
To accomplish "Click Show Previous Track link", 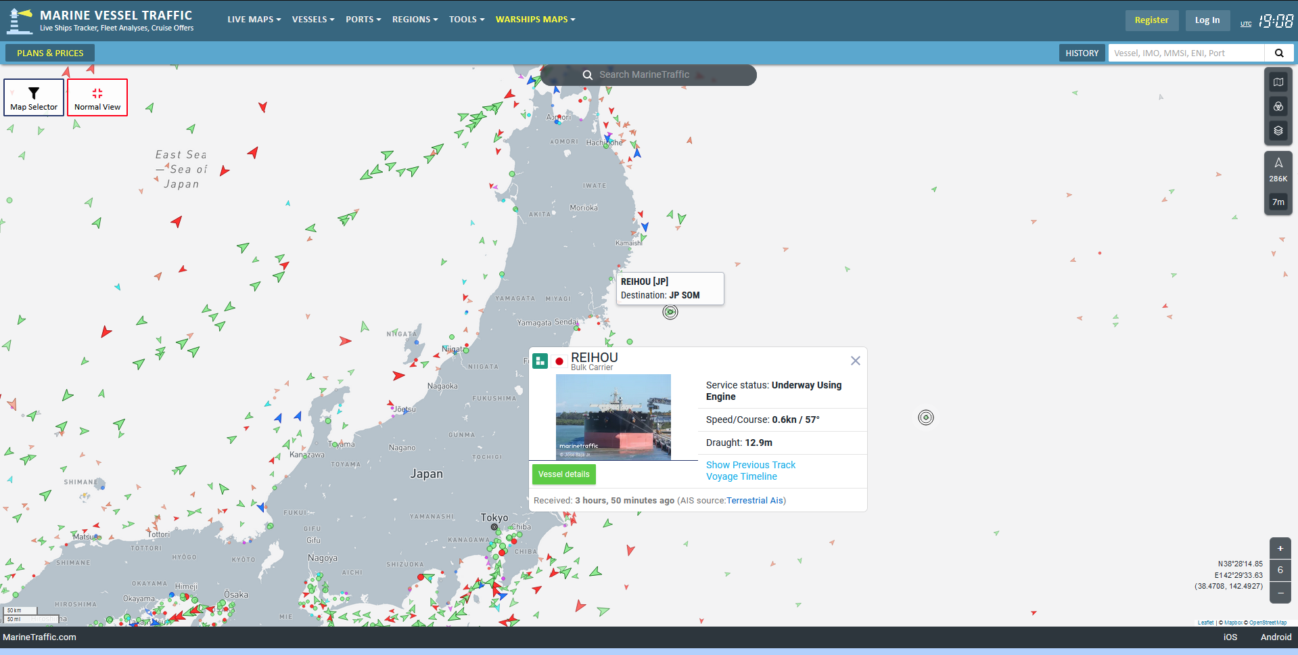I will [751, 465].
